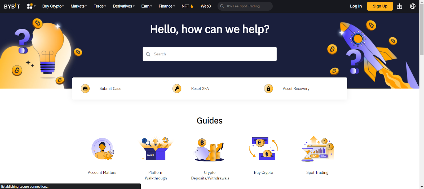Open the Account Matters guide illustration

point(103,149)
